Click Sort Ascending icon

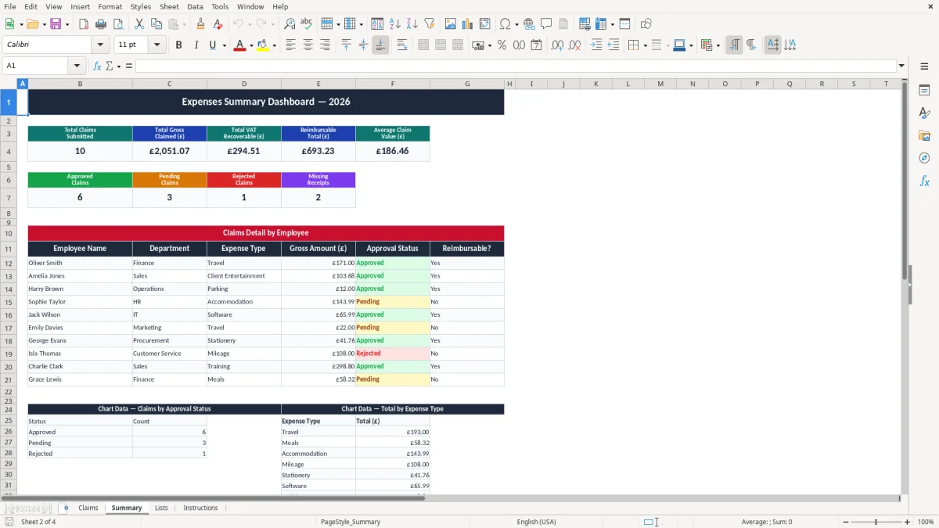pos(395,24)
